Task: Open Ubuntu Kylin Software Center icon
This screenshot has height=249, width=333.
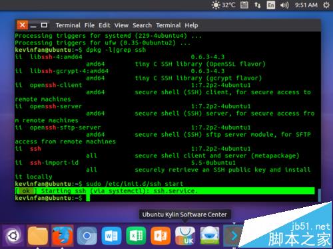Action: coord(185,236)
